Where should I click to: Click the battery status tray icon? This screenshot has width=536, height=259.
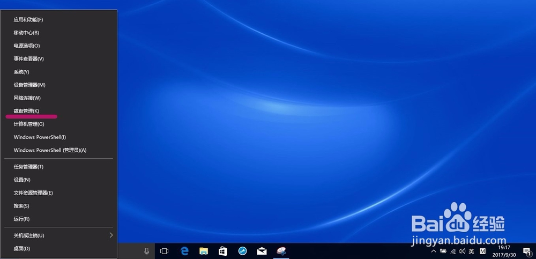point(443,251)
